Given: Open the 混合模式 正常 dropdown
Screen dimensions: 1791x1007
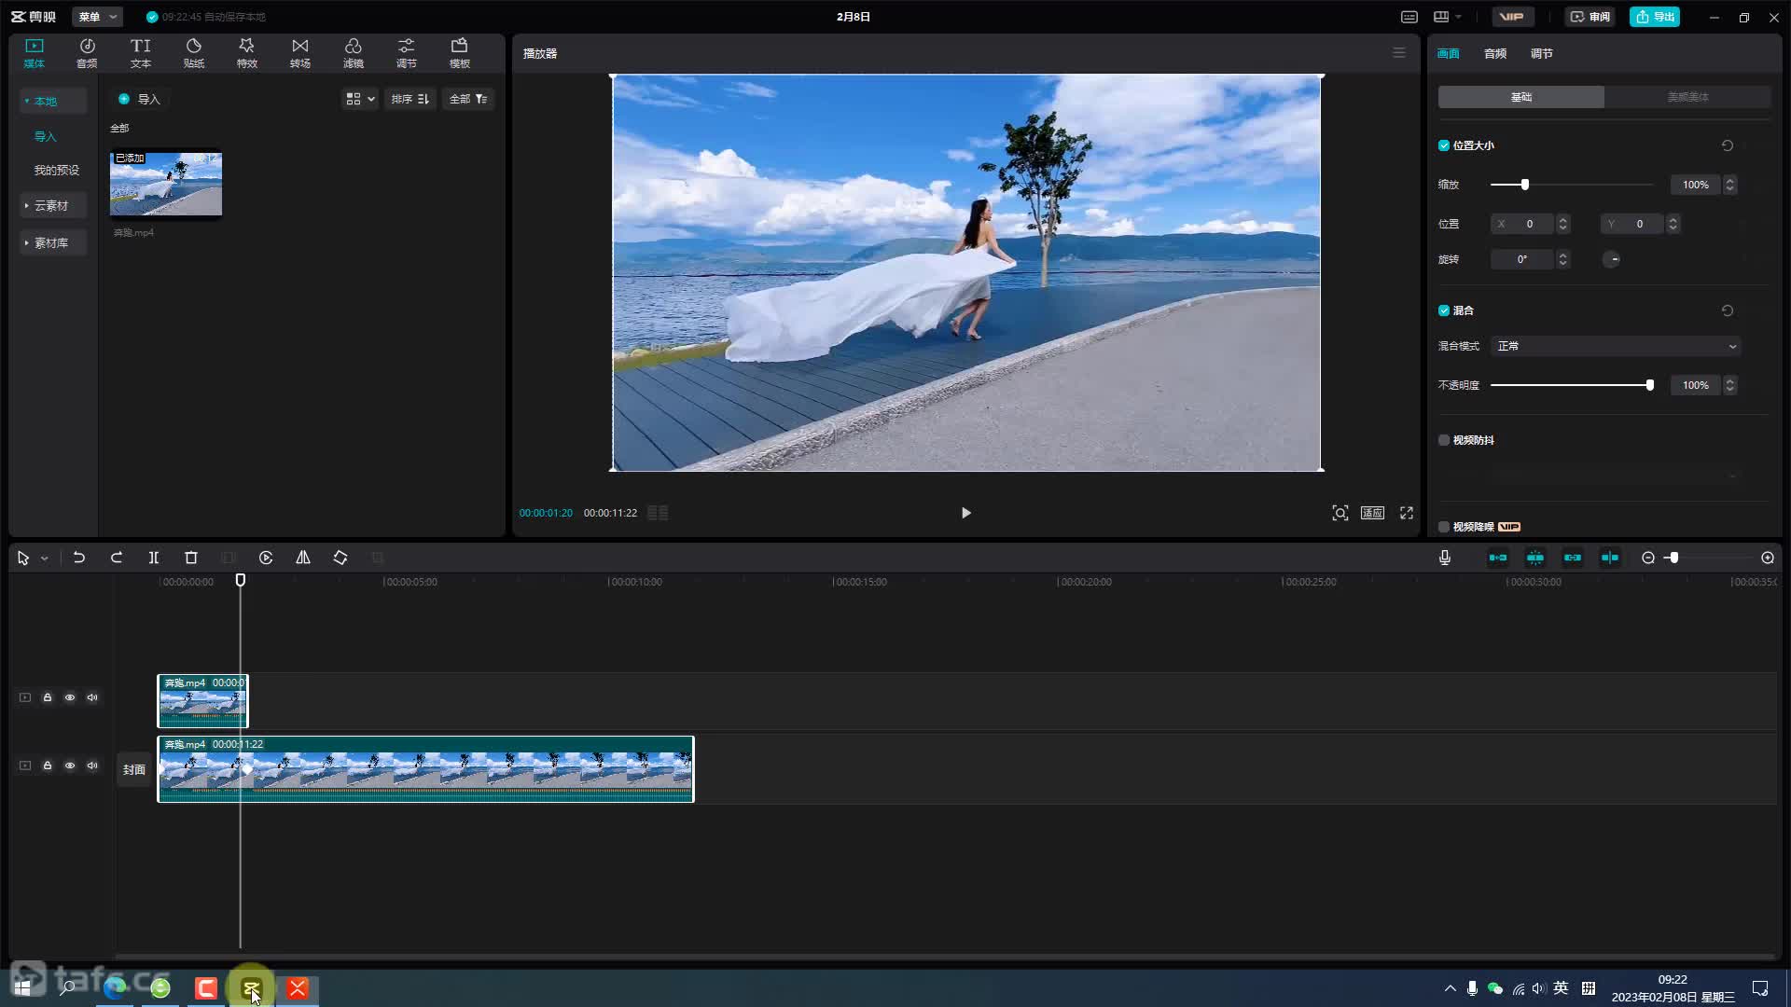Looking at the screenshot, I should (1616, 346).
